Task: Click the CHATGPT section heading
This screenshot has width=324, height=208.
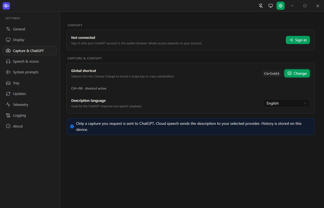Action: point(75,25)
